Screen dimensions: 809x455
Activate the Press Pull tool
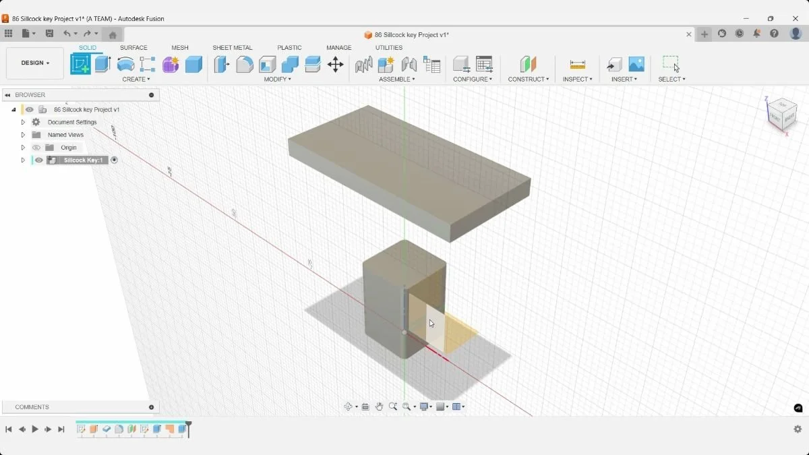(x=222, y=64)
